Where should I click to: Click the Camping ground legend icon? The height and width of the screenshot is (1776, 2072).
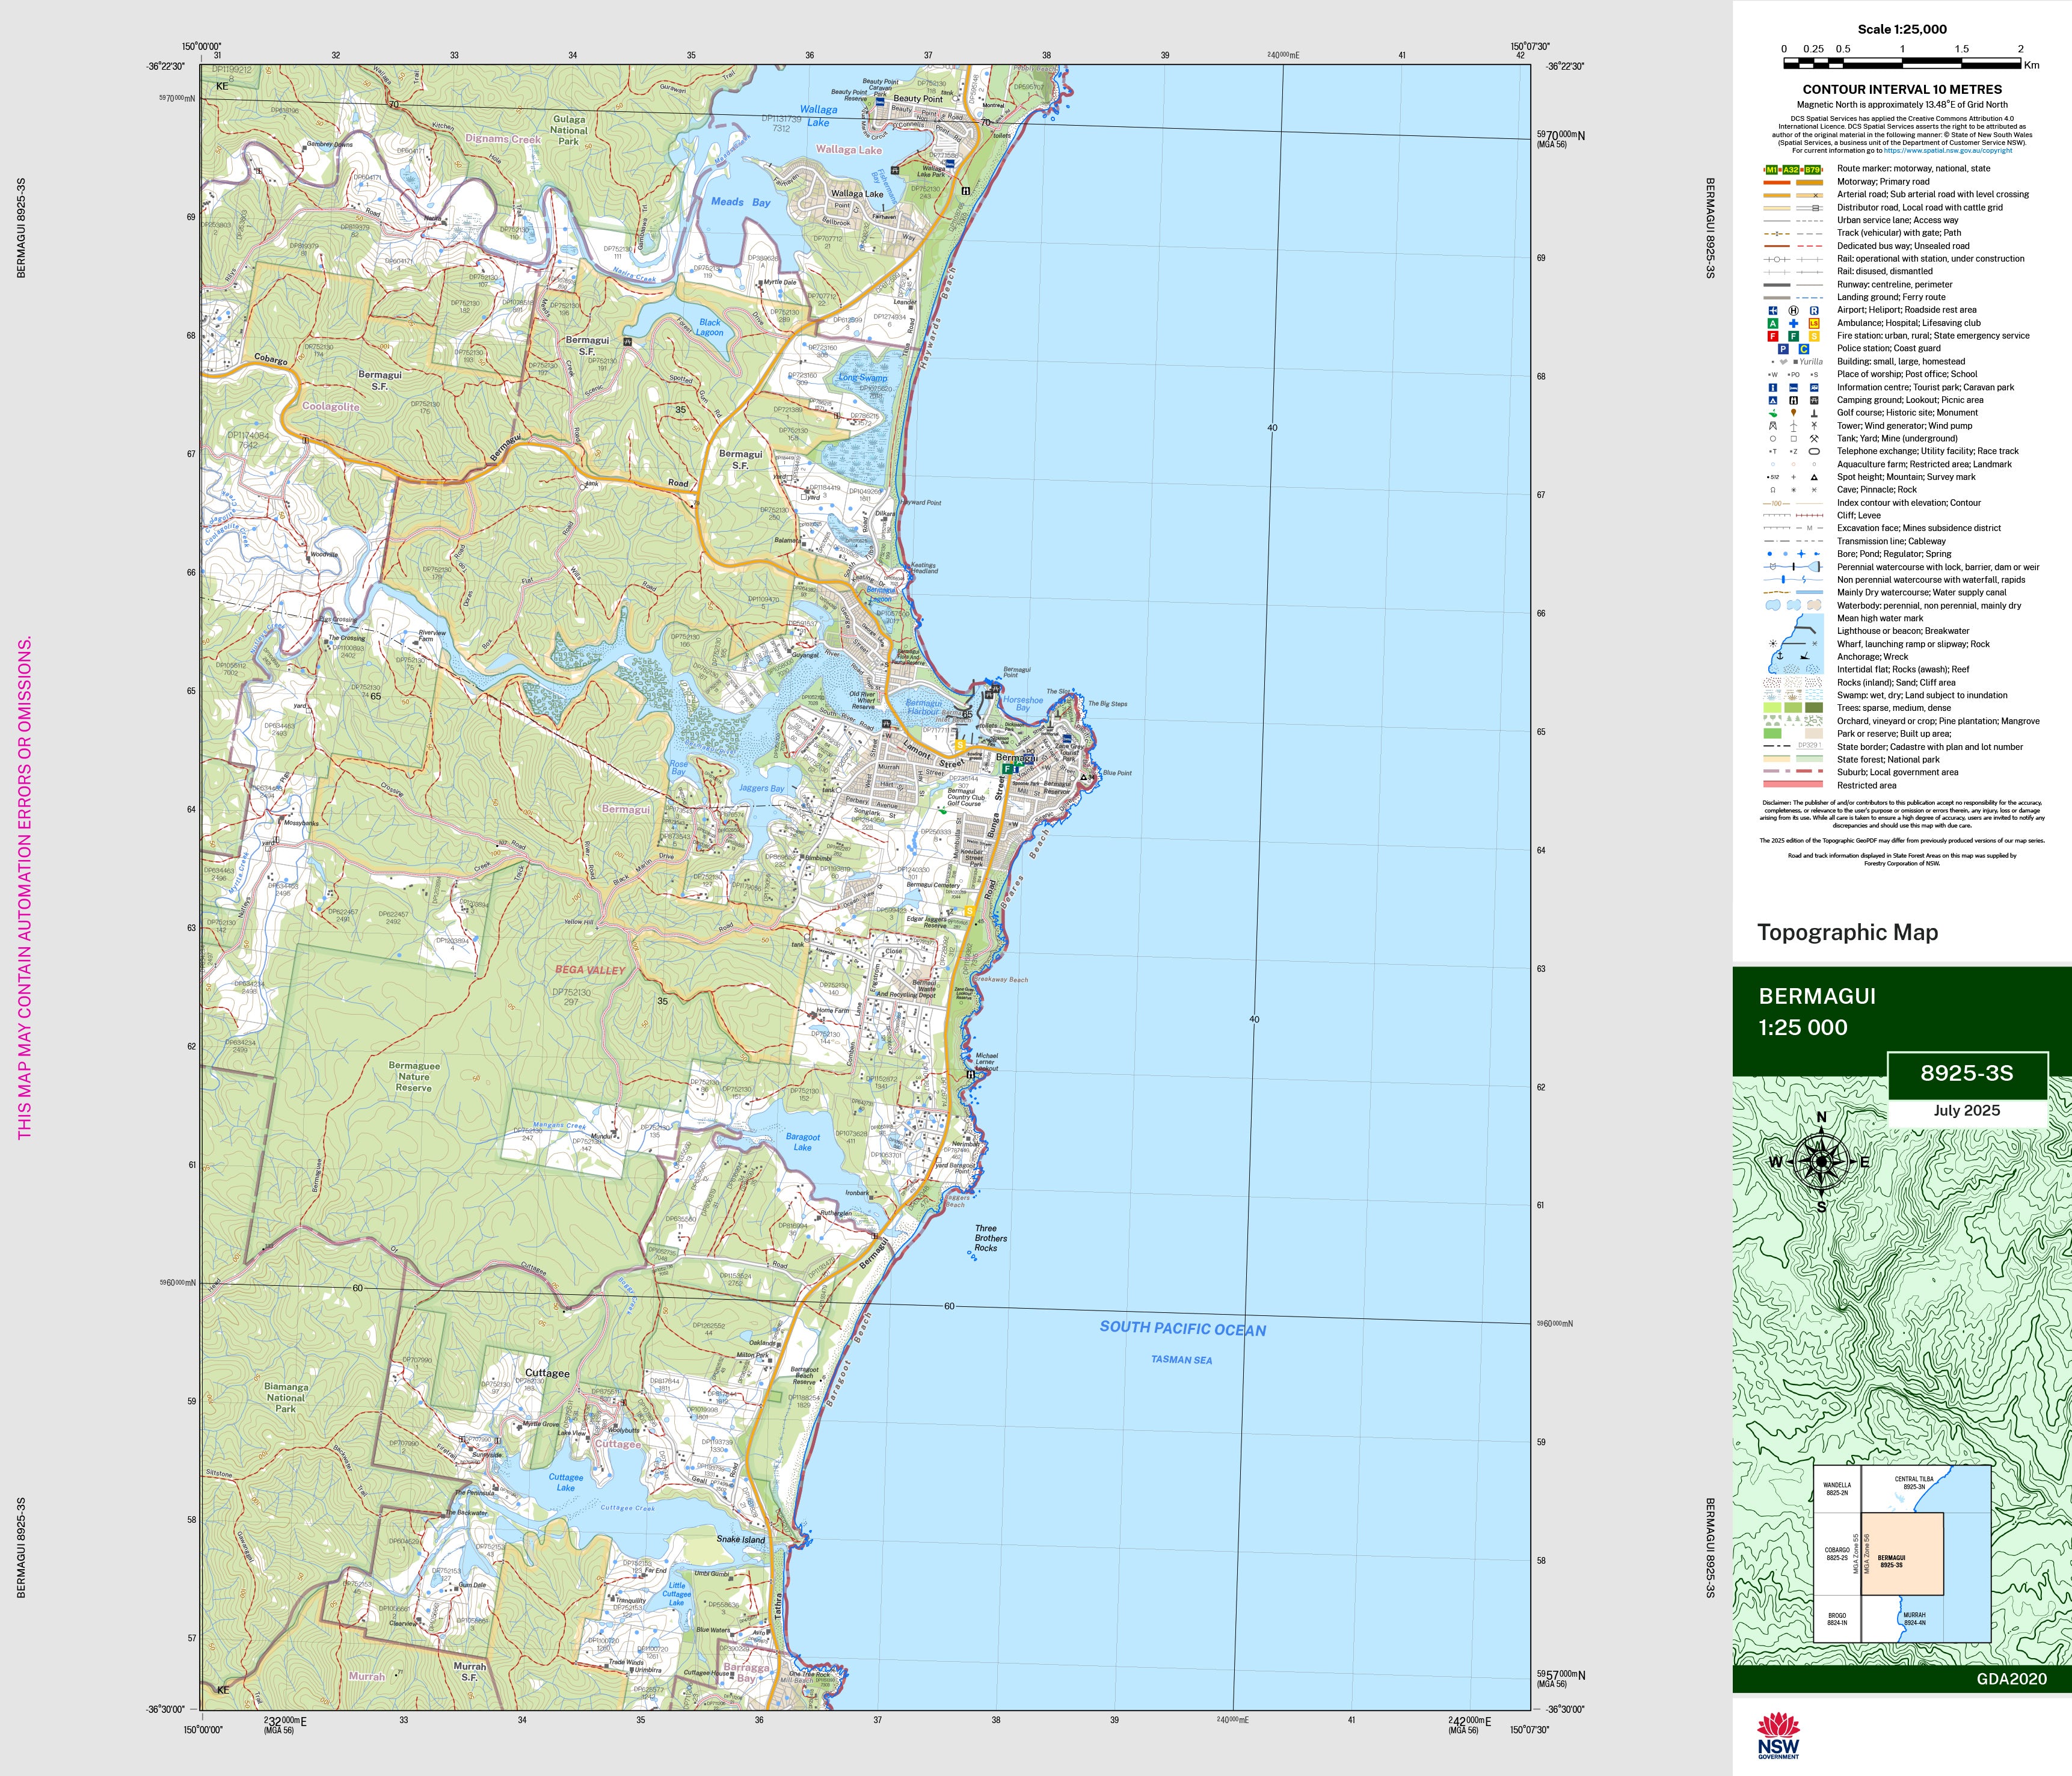point(1773,400)
